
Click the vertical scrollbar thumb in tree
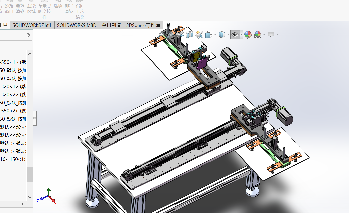pos(30,174)
